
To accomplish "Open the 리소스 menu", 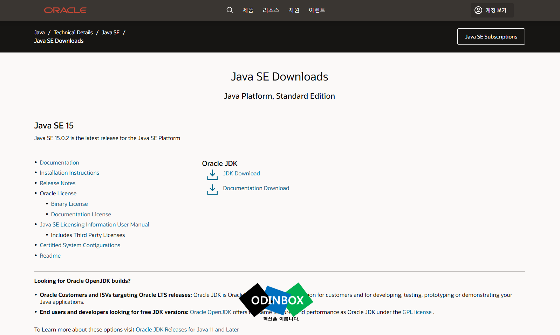I will click(x=271, y=10).
